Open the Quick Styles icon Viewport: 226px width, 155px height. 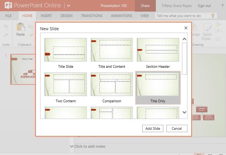tap(207, 27)
